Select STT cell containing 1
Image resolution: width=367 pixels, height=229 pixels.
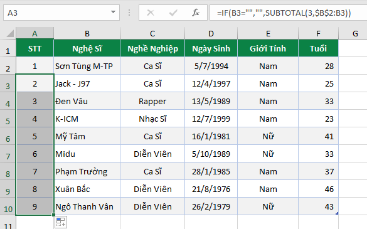(35, 66)
